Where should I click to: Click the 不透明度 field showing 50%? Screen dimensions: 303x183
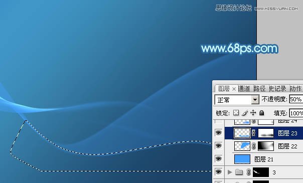tap(296, 99)
